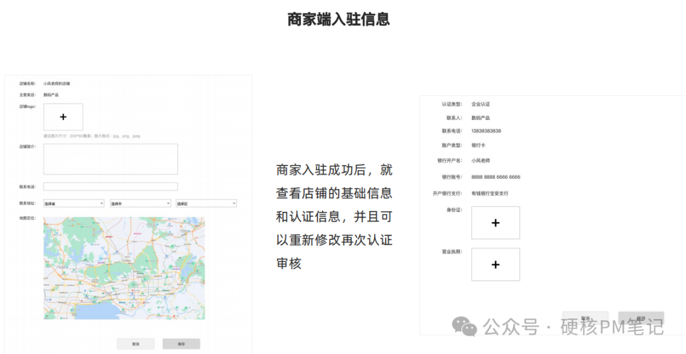Select store name text 小风老师的店铺
Image resolution: width=686 pixels, height=354 pixels.
pyautogui.click(x=57, y=83)
